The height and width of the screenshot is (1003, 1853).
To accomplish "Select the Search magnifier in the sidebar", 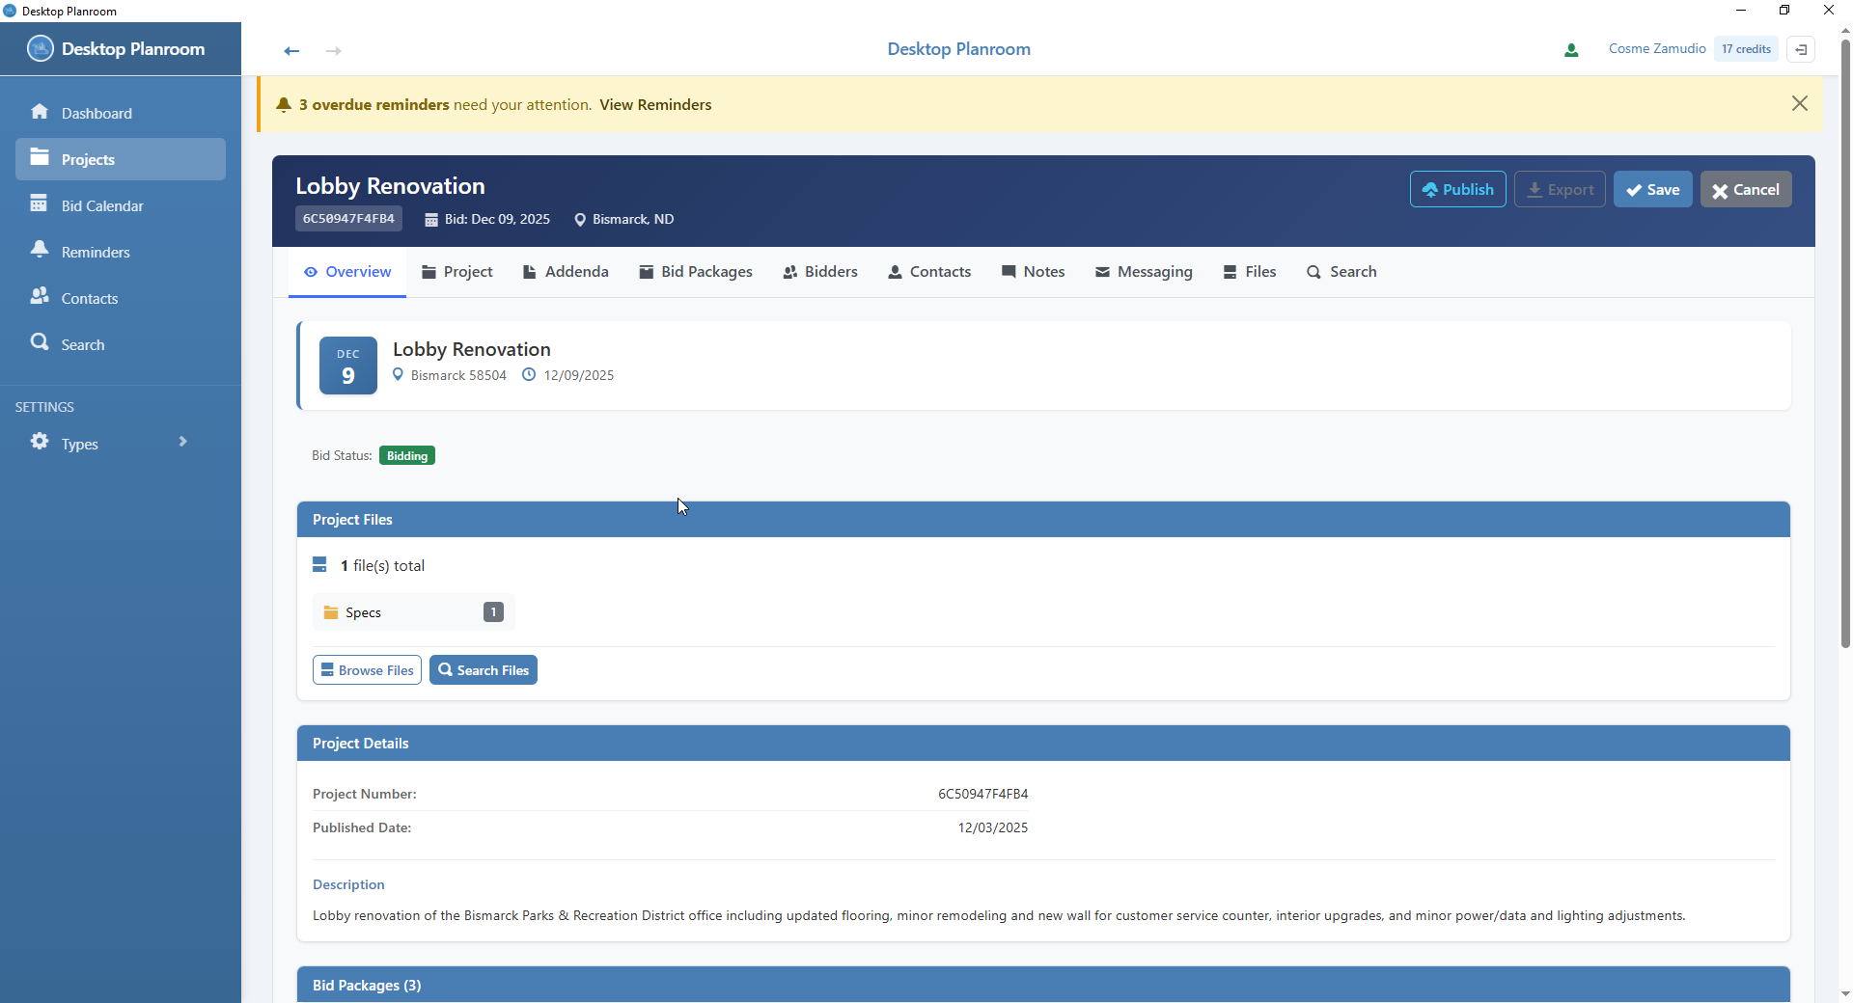I will (41, 343).
